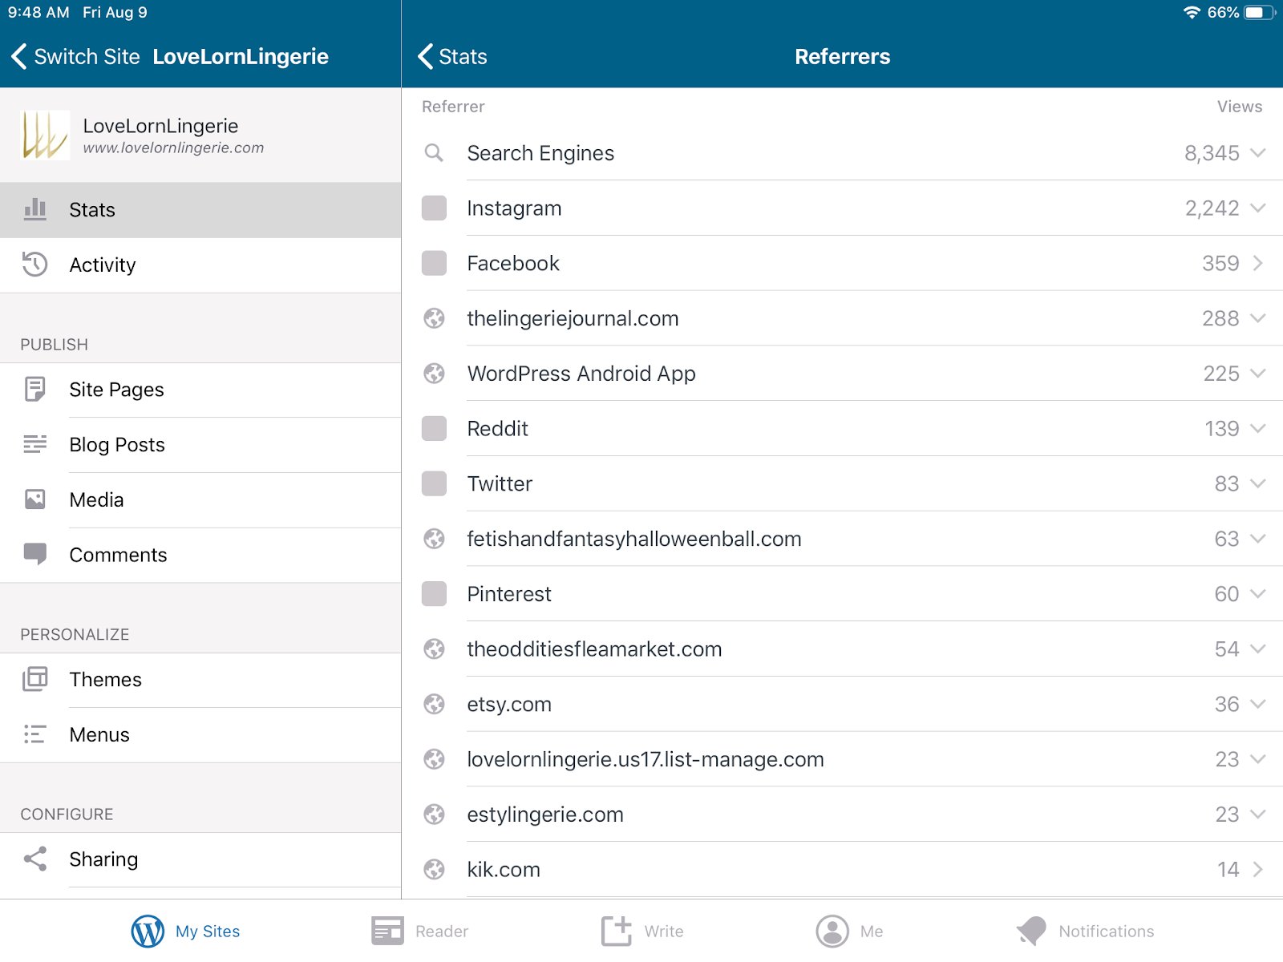
Task: Expand etsy.com referrer chevron
Action: [1257, 704]
